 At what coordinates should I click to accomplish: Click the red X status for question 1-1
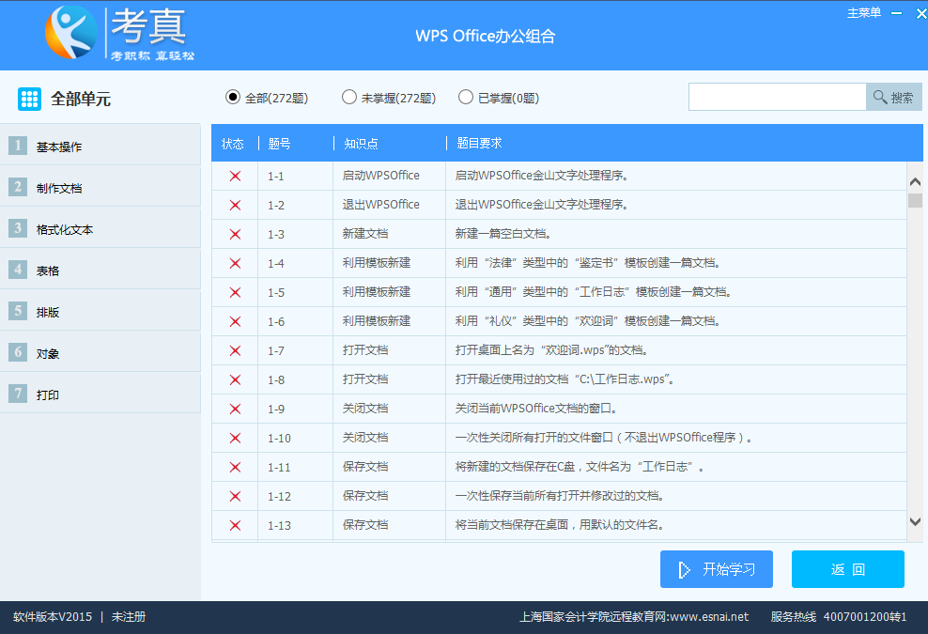pyautogui.click(x=235, y=176)
